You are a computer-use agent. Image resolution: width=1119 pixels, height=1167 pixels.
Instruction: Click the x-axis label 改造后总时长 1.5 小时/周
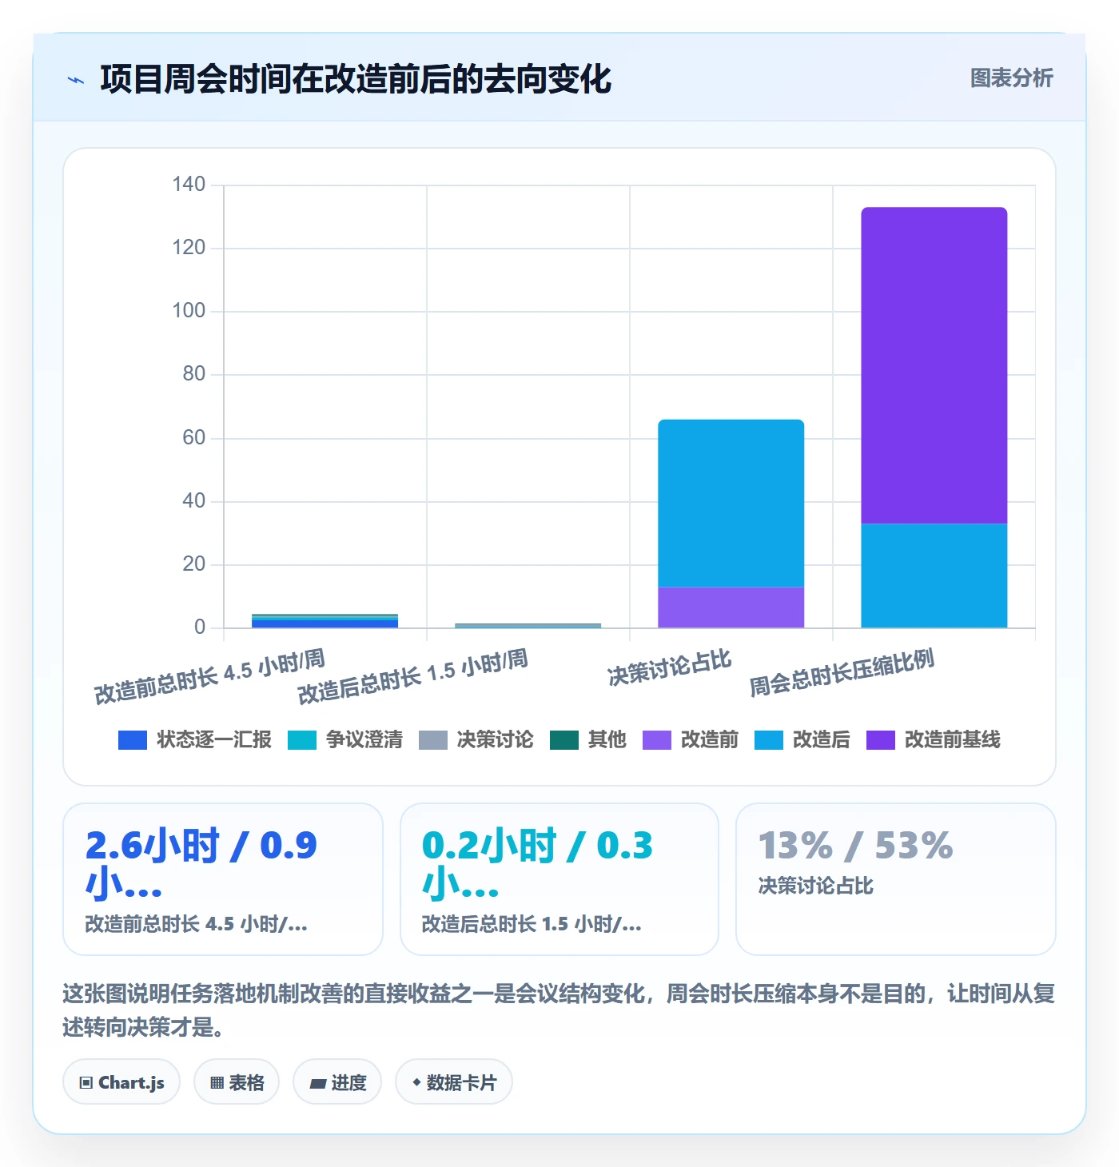click(x=412, y=677)
